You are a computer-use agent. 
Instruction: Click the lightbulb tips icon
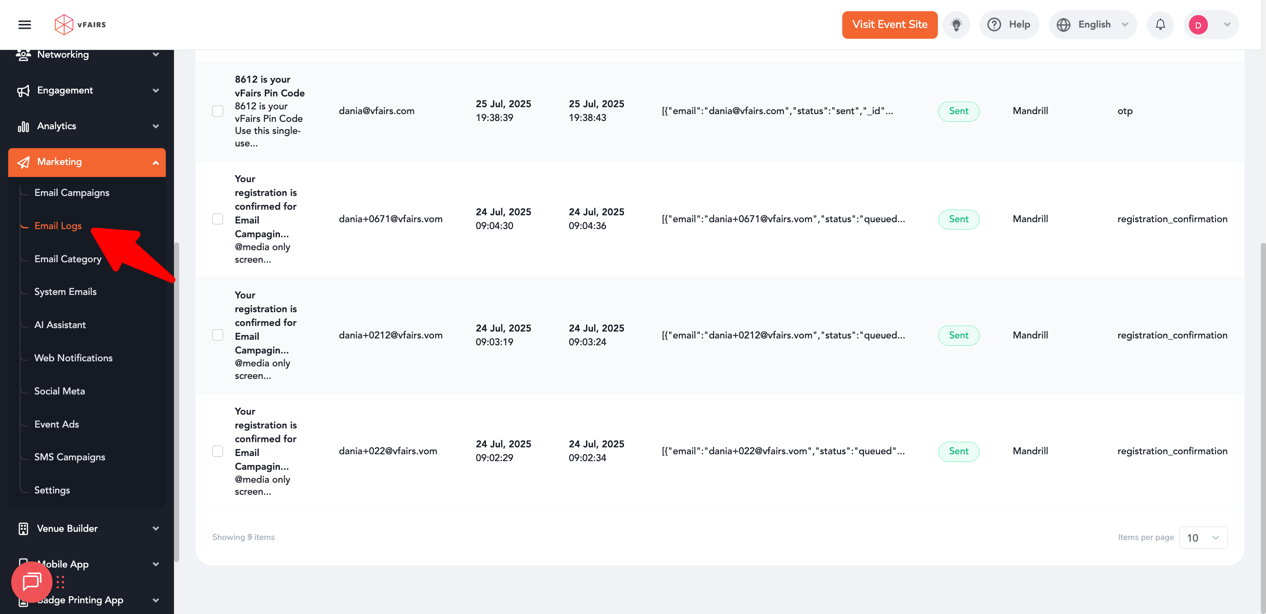point(956,25)
